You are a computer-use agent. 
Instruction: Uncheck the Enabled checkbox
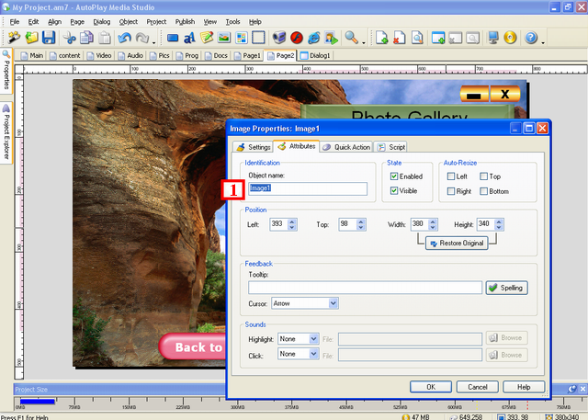pos(394,176)
